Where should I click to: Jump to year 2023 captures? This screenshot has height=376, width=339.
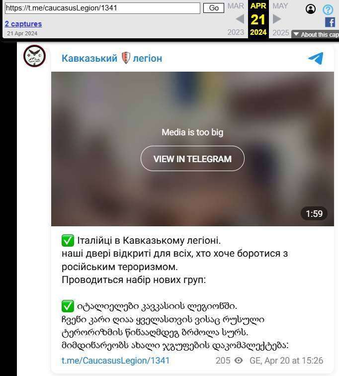coord(236,32)
